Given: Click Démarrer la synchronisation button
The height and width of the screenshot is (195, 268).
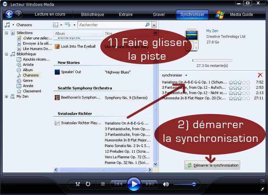Looking at the screenshot, I should point(212,165).
